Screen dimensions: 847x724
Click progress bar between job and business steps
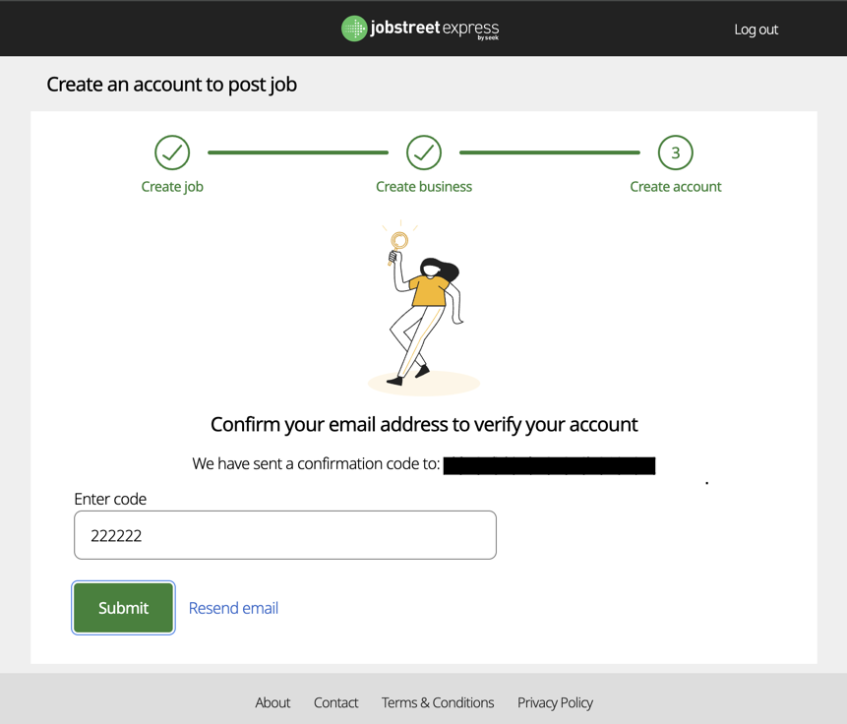(298, 152)
